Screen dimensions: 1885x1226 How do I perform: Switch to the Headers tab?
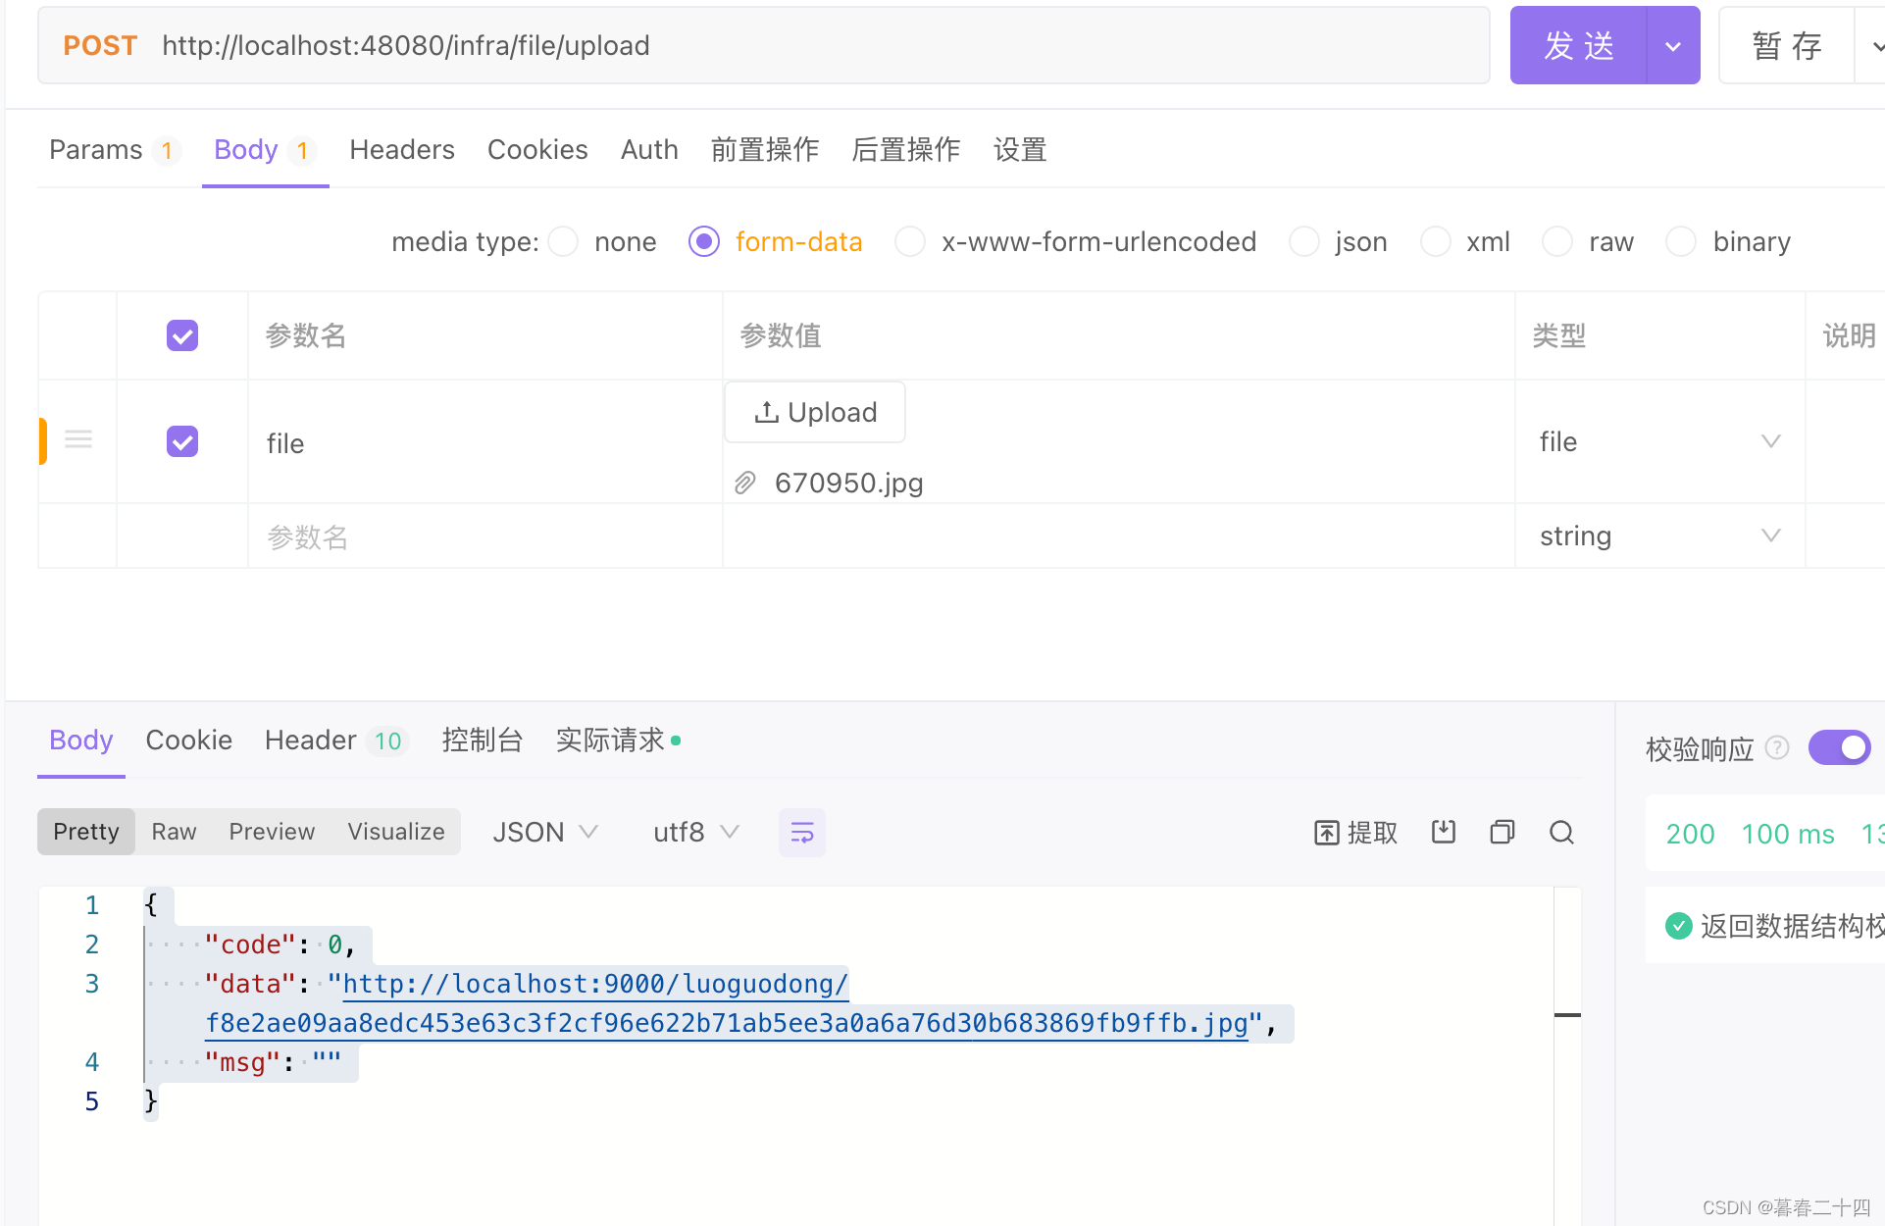tap(401, 149)
